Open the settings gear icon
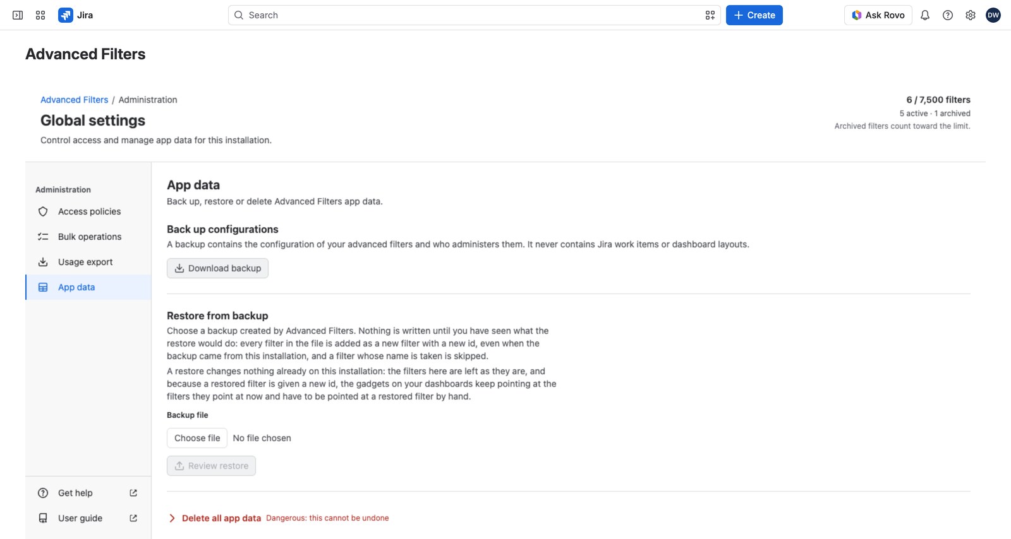The width and height of the screenshot is (1011, 539). coord(971,15)
